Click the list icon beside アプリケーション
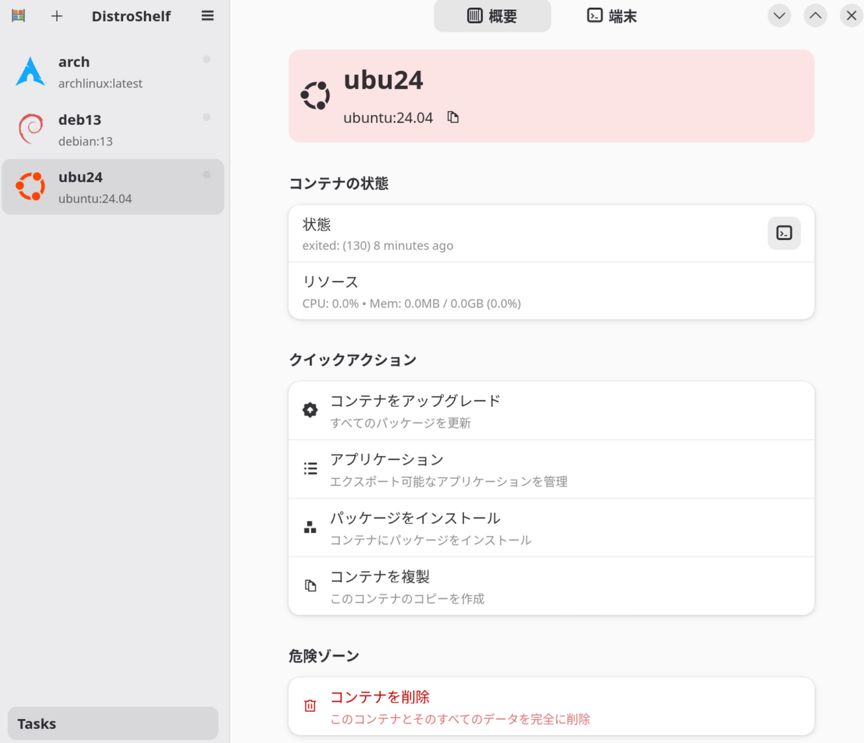 coord(310,468)
